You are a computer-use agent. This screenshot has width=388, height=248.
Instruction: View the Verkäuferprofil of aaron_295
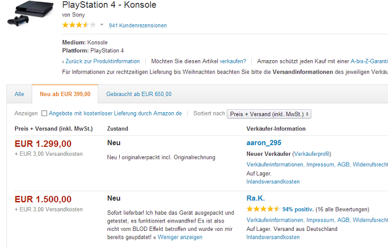pos(312,154)
